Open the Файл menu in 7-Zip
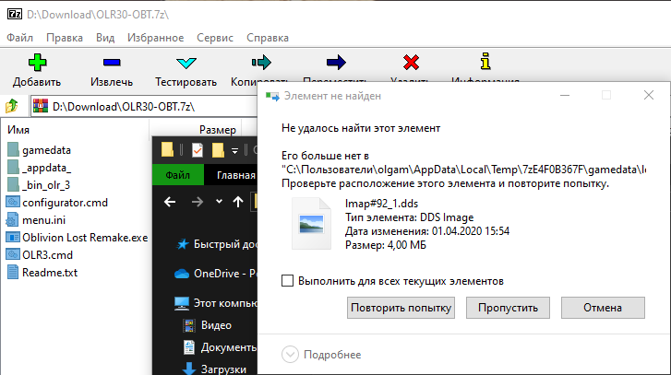The image size is (671, 375). click(19, 38)
